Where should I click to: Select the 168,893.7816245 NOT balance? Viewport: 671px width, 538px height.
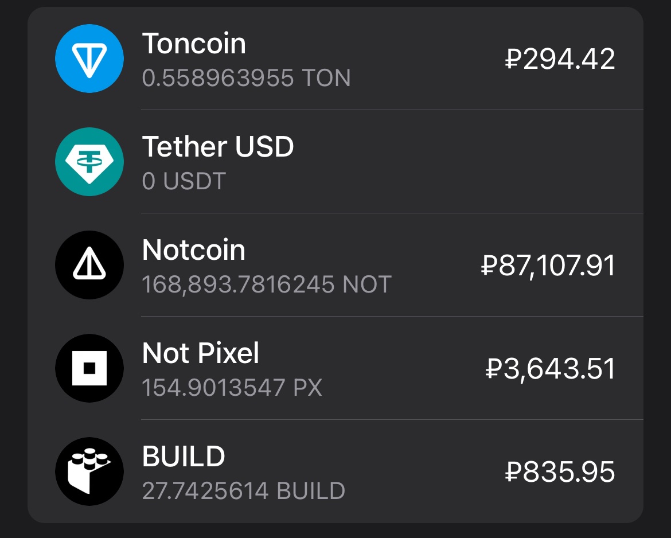[x=267, y=284]
